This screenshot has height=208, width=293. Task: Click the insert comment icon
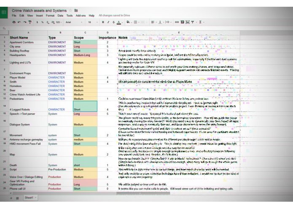(x=183, y=22)
